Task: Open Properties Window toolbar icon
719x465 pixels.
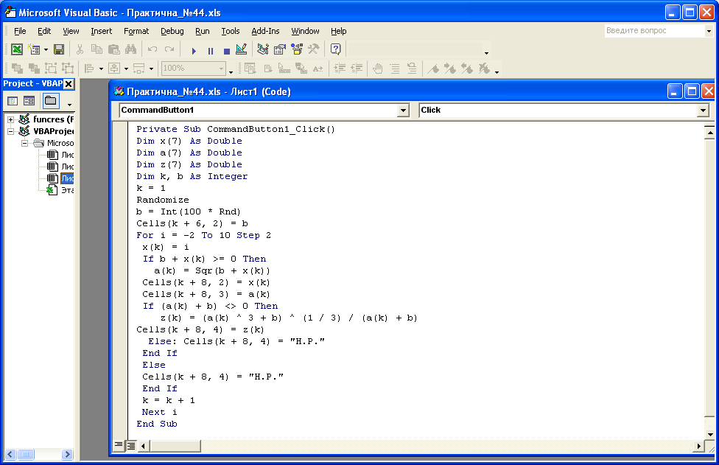Action: (280, 49)
